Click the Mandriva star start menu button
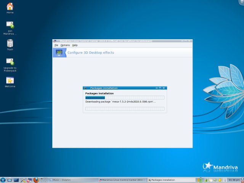This screenshot has height=183, width=244. 3,180
